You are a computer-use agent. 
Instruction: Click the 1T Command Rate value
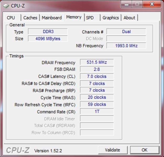97,111
